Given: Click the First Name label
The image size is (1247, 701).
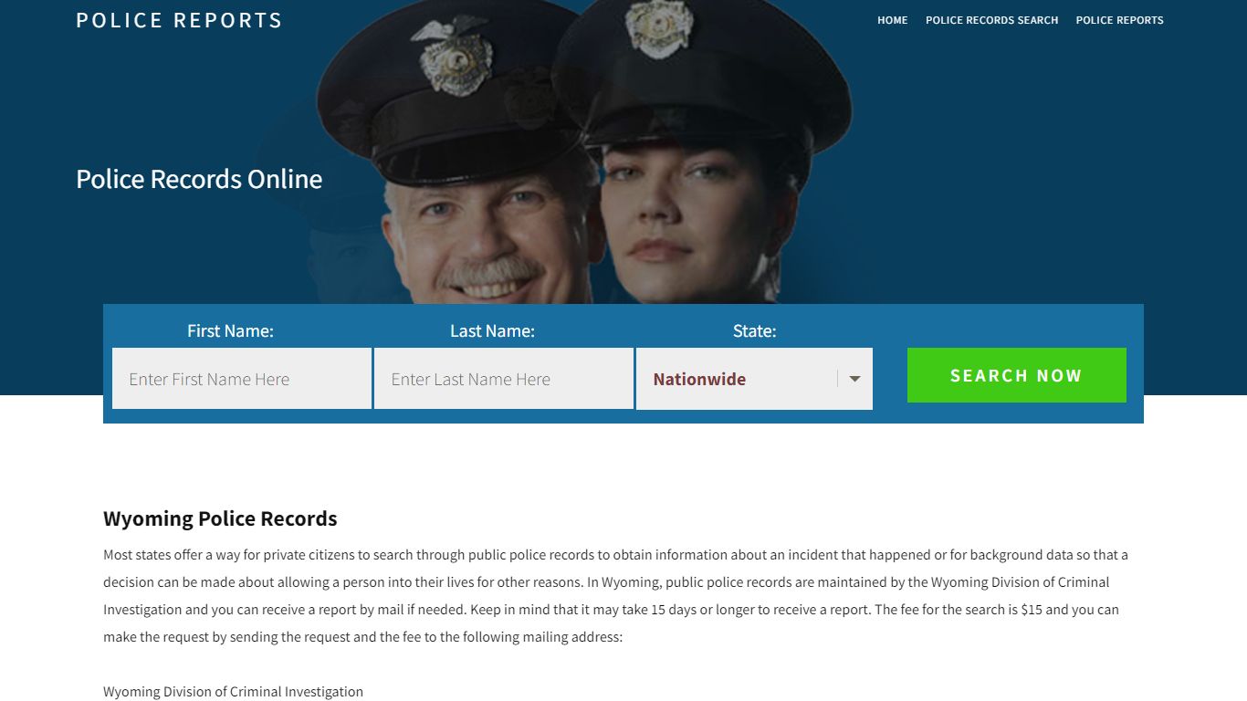Looking at the screenshot, I should pos(230,330).
